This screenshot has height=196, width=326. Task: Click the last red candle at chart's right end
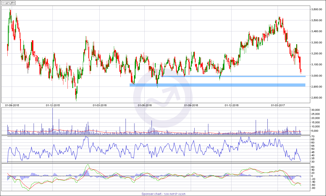coord(301,71)
